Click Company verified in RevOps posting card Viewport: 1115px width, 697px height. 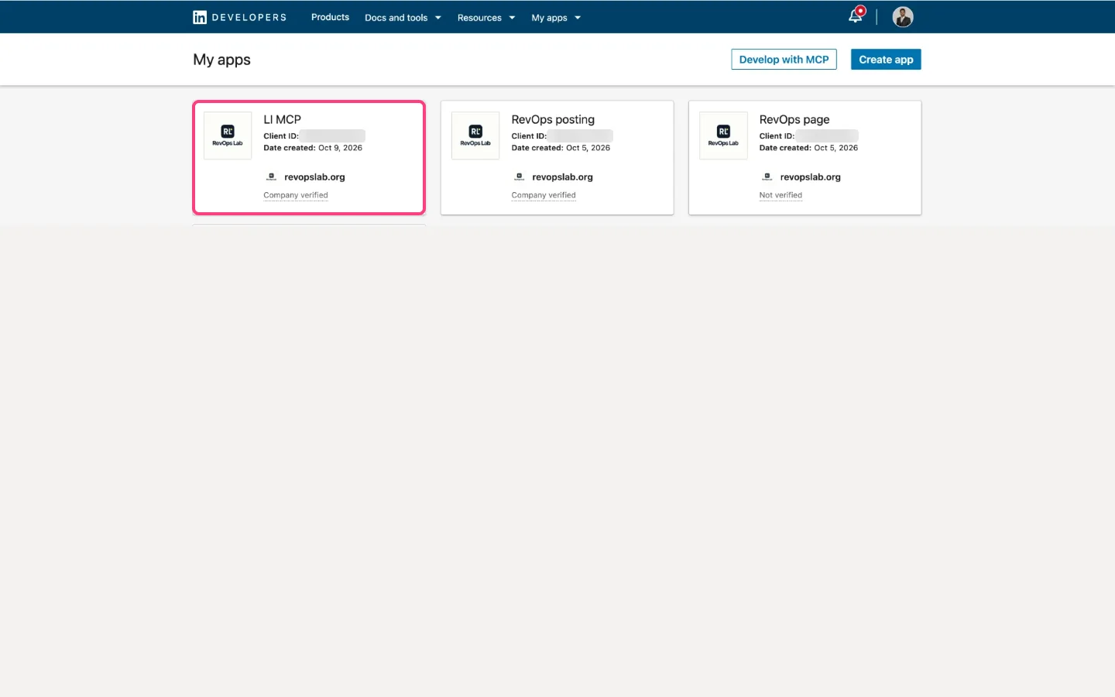point(544,195)
